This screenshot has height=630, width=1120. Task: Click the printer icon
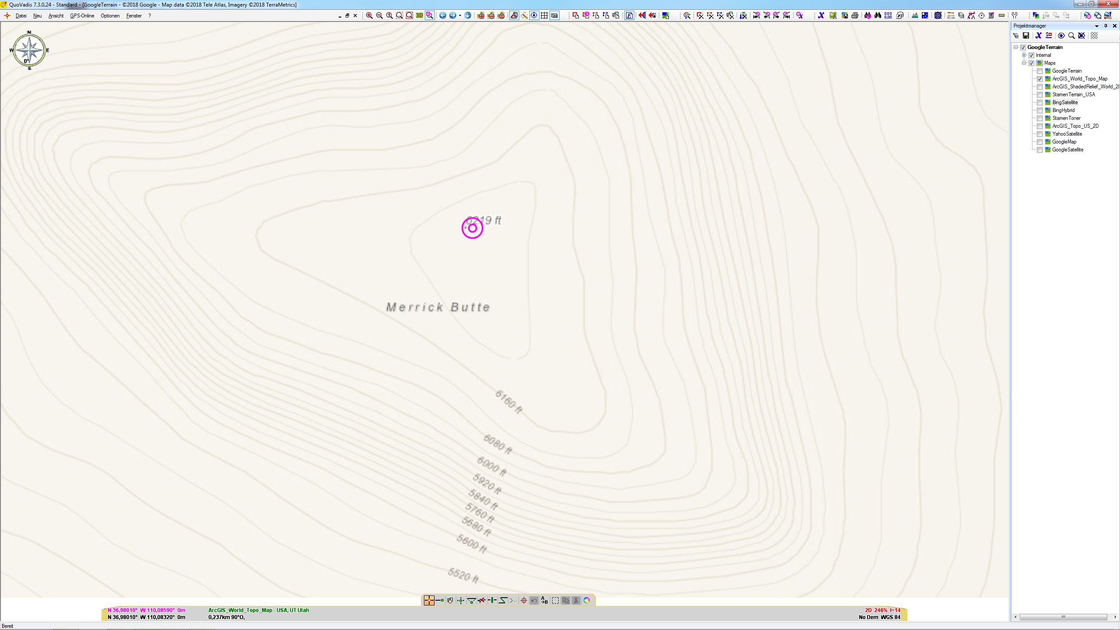click(x=855, y=16)
